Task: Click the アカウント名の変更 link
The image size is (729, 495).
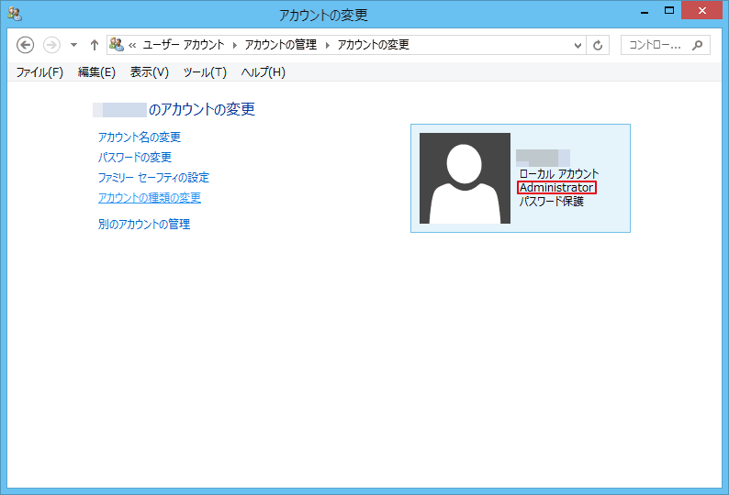Action: point(140,137)
